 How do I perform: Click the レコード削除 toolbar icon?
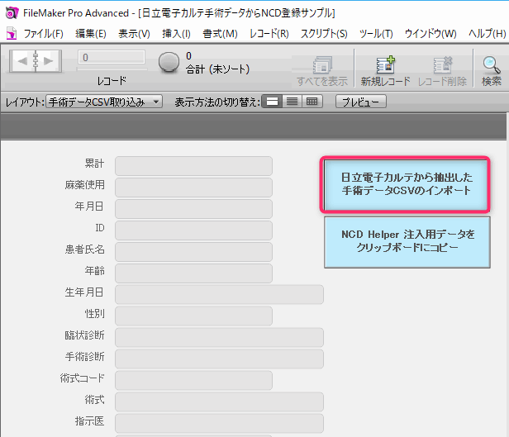pyautogui.click(x=442, y=64)
